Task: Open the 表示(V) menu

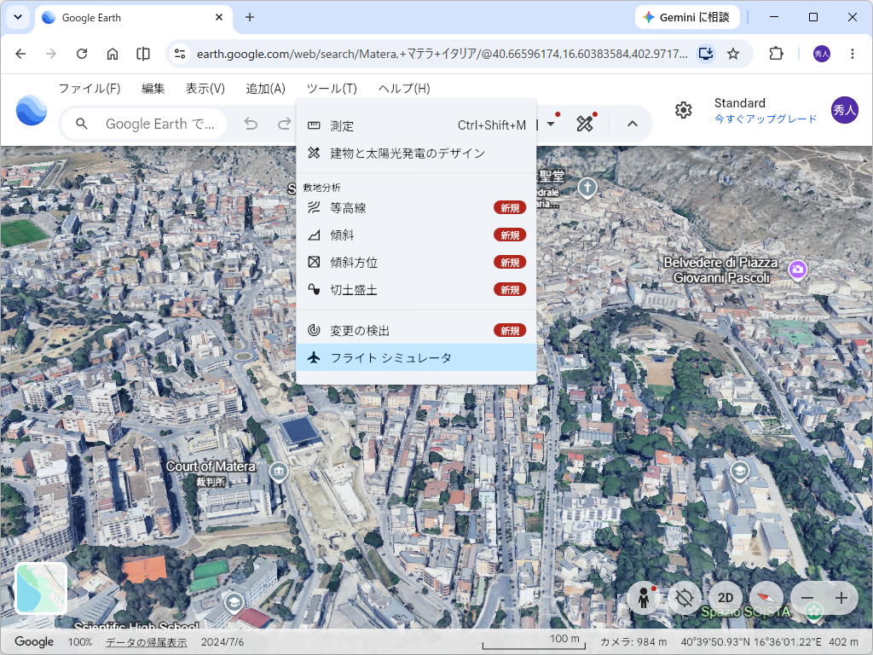Action: click(x=205, y=88)
